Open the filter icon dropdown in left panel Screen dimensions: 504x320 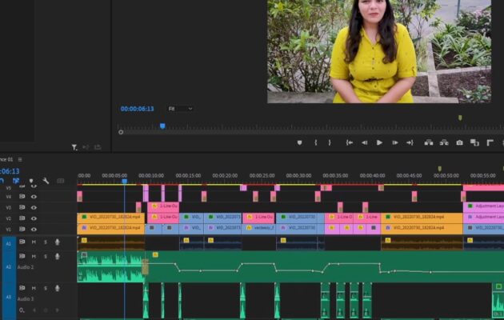(x=74, y=147)
